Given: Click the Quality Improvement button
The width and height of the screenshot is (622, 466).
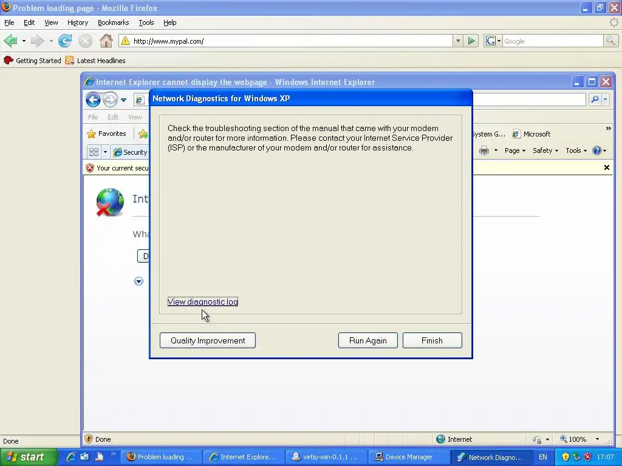Looking at the screenshot, I should coord(208,340).
